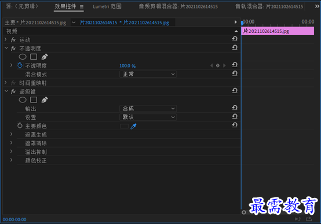The width and height of the screenshot is (321, 224).
Task: Select the 主要 * 片2021102614515.jpg master clip tab
Action: coord(35,23)
